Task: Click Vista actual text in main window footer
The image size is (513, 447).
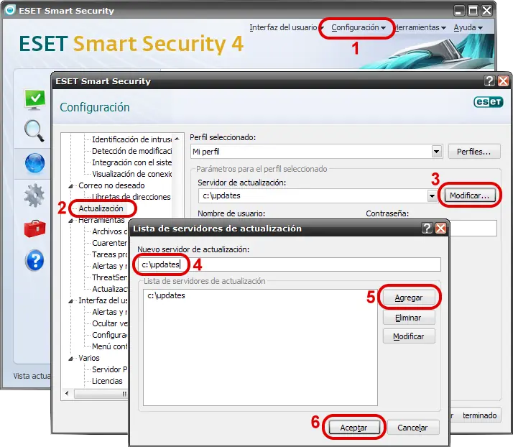Action: [x=32, y=376]
